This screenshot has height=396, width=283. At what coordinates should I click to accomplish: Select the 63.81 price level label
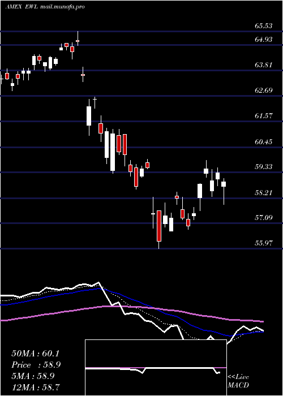coord(264,65)
